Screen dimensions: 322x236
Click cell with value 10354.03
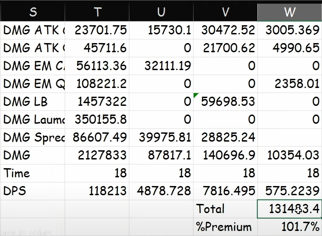pyautogui.click(x=290, y=155)
